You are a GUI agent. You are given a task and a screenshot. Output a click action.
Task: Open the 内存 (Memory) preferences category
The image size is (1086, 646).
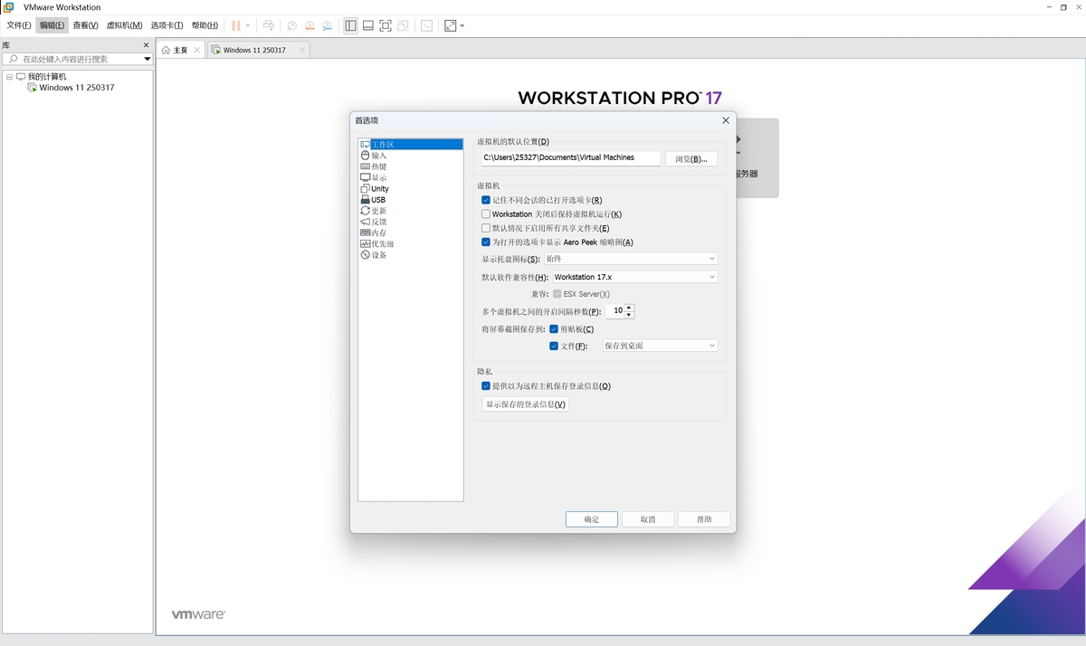coord(378,233)
